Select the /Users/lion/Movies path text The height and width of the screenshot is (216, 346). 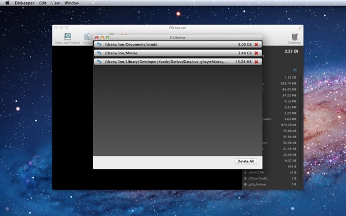[121, 53]
